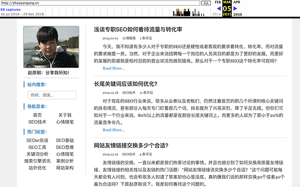Open the 首页 navigation menu item
Image resolution: width=300 pixels, height=187 pixels.
click(37, 115)
